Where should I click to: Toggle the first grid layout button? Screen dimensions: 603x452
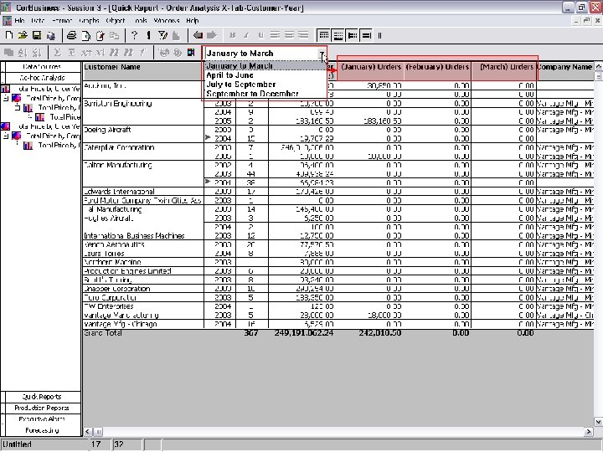[324, 36]
